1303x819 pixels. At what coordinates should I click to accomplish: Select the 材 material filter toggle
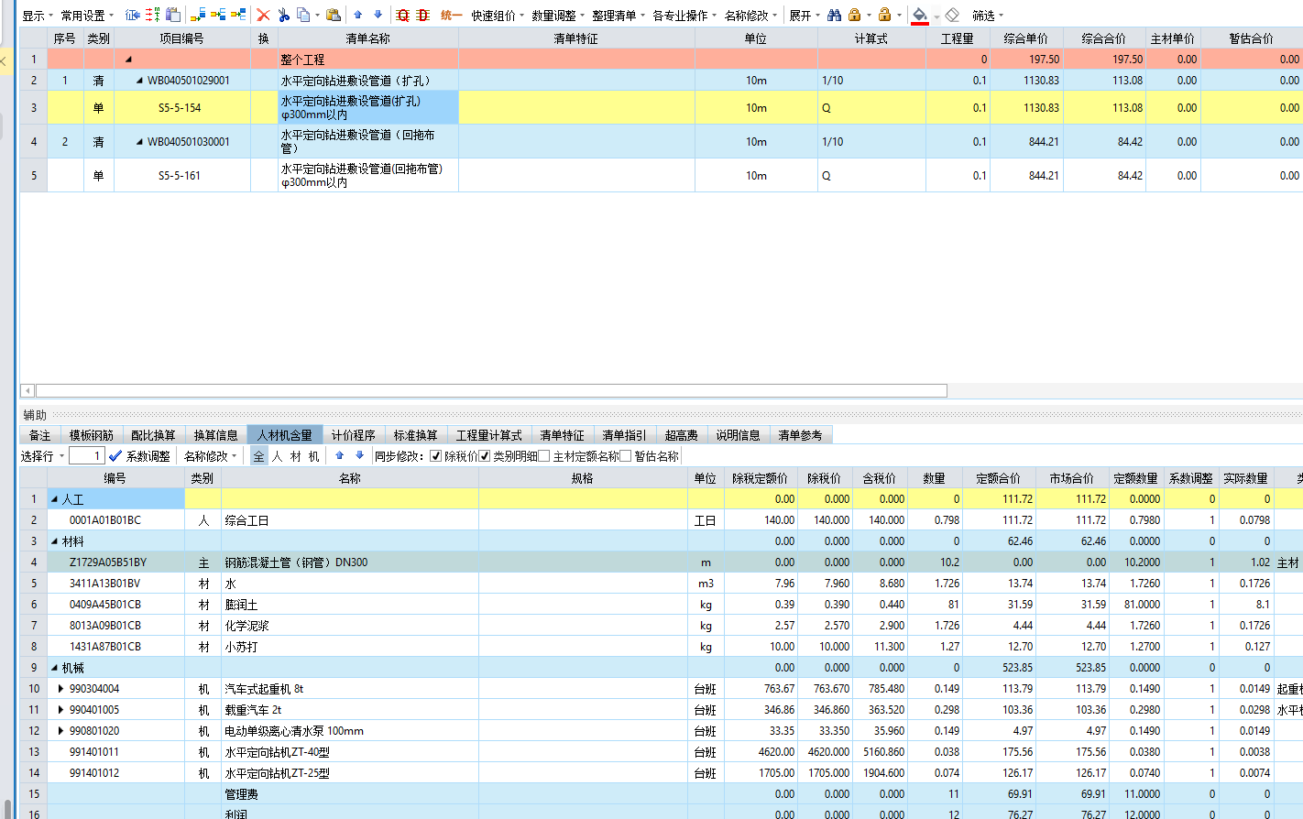click(x=295, y=455)
